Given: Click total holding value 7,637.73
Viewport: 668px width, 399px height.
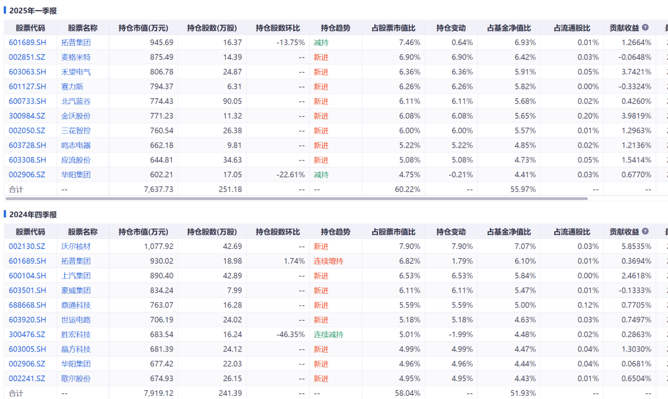Looking at the screenshot, I should (158, 189).
